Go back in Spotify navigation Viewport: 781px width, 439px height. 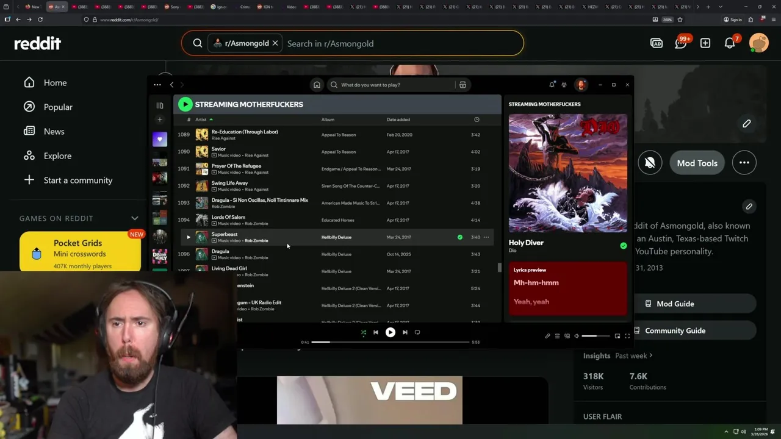172,85
